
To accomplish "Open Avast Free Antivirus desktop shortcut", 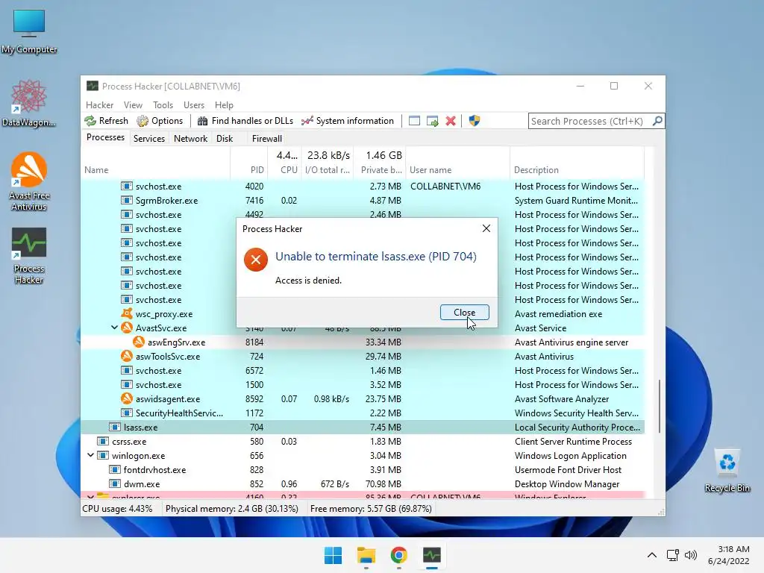I will tap(29, 181).
